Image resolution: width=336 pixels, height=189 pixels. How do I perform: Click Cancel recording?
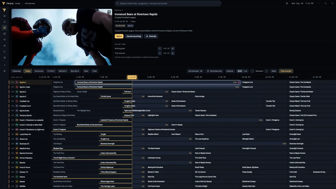point(134,36)
